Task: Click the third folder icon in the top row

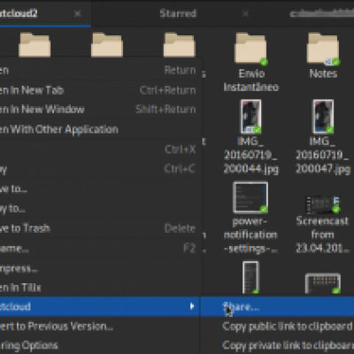Action: pos(179,45)
